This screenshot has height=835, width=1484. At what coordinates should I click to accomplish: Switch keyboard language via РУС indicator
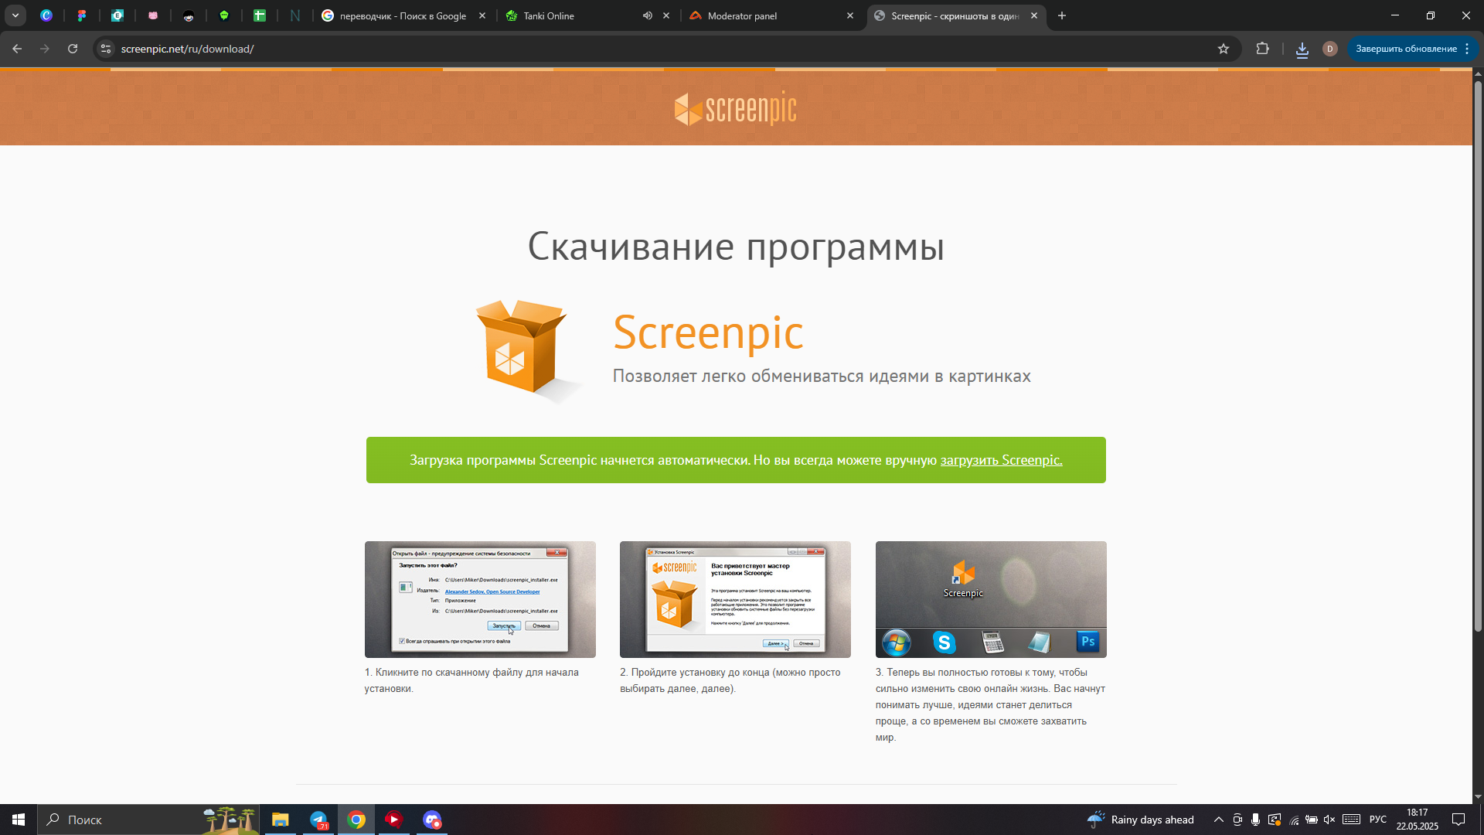click(1377, 820)
